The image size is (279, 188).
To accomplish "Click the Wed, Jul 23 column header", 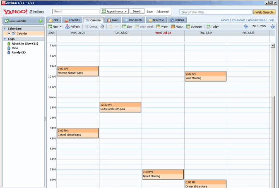I will click(163, 33).
